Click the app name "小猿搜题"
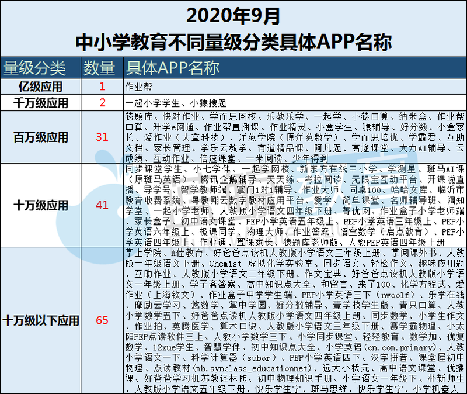 (208, 103)
